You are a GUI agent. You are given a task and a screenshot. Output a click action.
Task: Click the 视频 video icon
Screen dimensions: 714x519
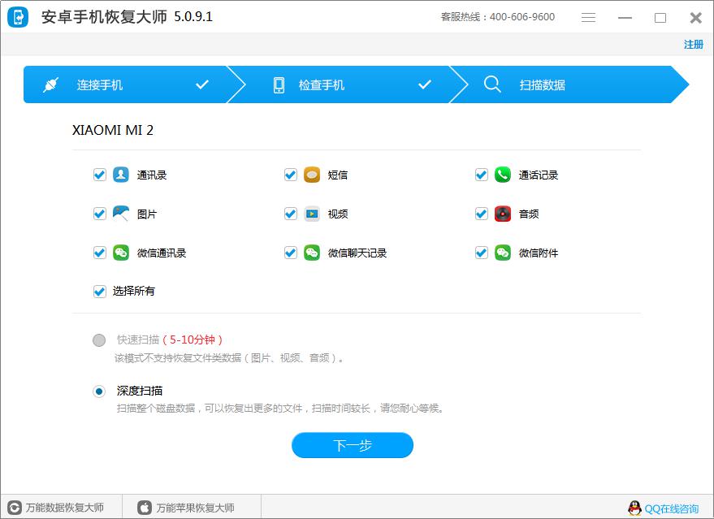coord(312,214)
